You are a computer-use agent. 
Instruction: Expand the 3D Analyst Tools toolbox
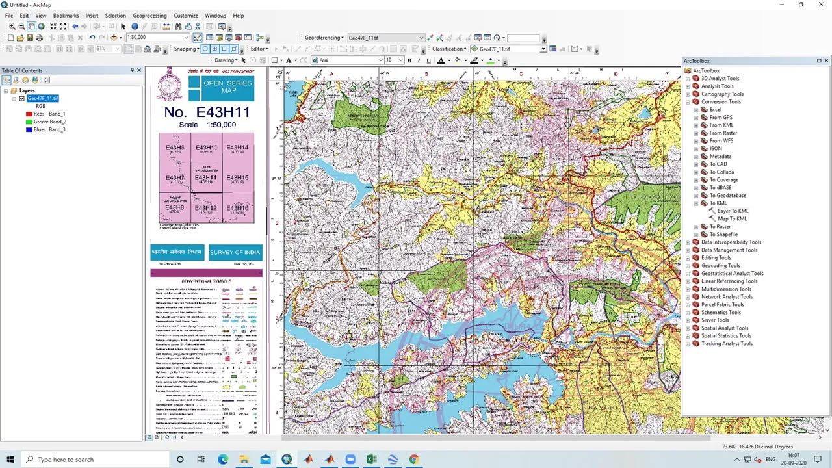tap(688, 79)
